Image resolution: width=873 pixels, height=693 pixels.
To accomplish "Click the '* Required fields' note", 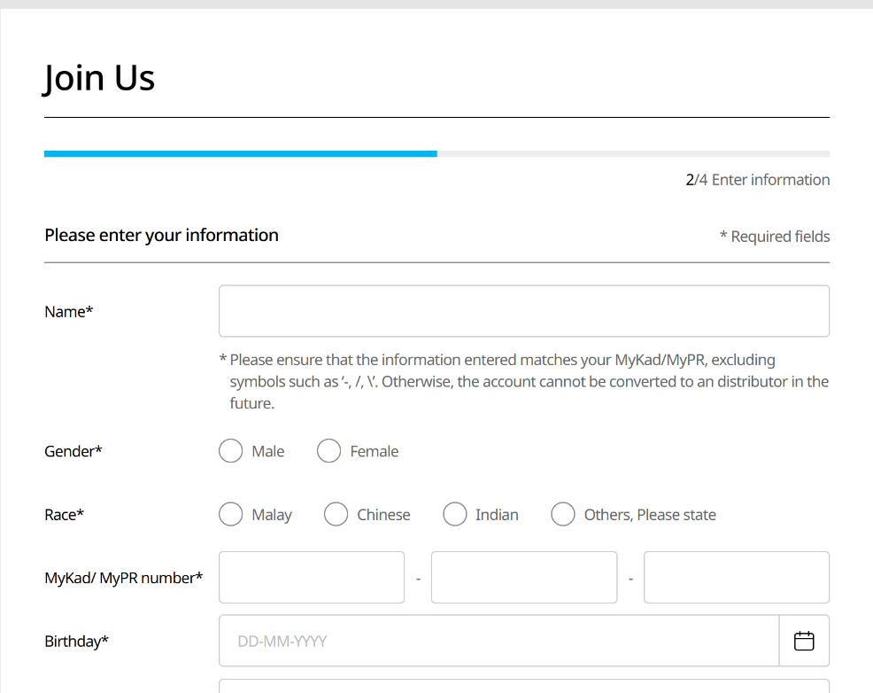I will (775, 237).
